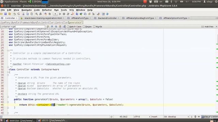This screenshot has width=218, height=122.
Task: Click the Show History toolbar icon
Action: click(x=89, y=14)
